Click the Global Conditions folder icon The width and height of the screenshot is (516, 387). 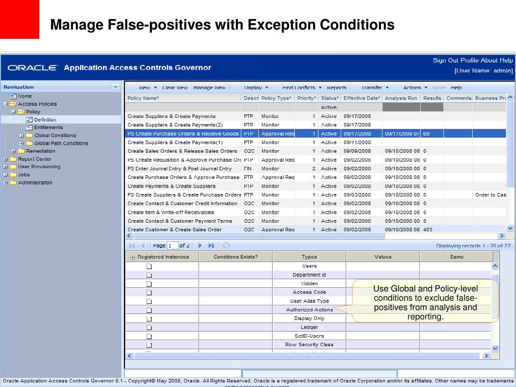[29, 136]
